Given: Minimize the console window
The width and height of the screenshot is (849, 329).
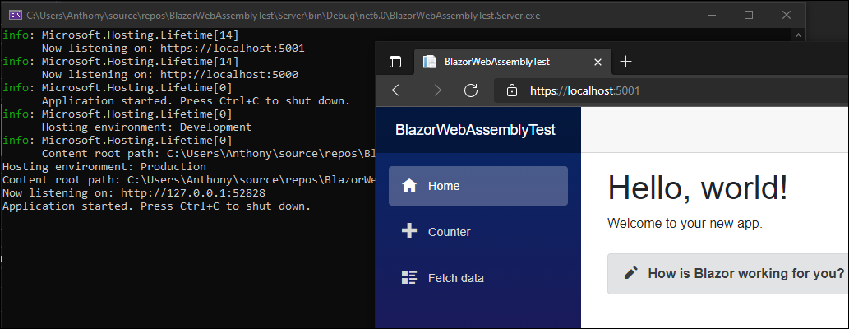Looking at the screenshot, I should click(x=710, y=15).
